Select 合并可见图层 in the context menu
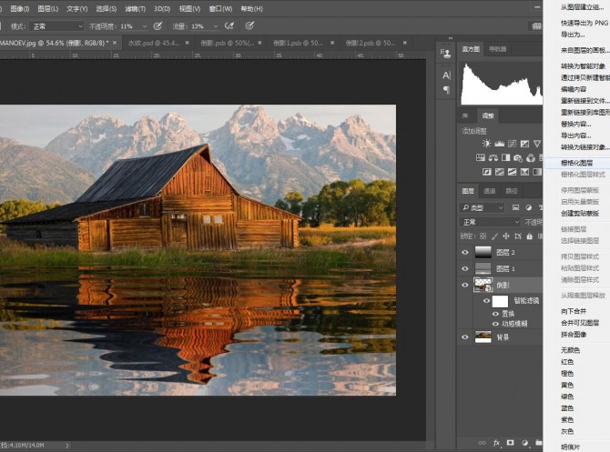The height and width of the screenshot is (452, 610). [x=580, y=322]
